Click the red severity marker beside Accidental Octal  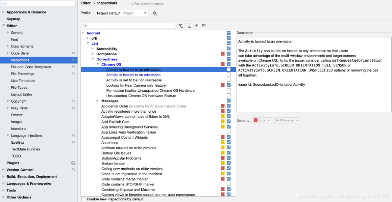click(222, 106)
